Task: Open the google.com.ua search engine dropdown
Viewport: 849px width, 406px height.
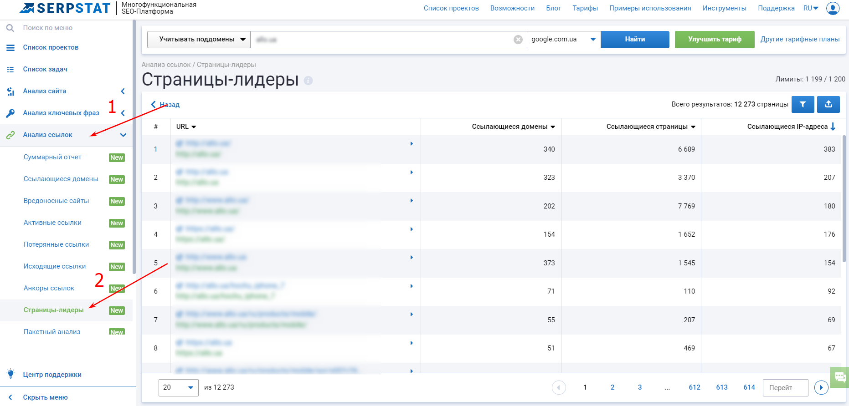Action: [564, 40]
